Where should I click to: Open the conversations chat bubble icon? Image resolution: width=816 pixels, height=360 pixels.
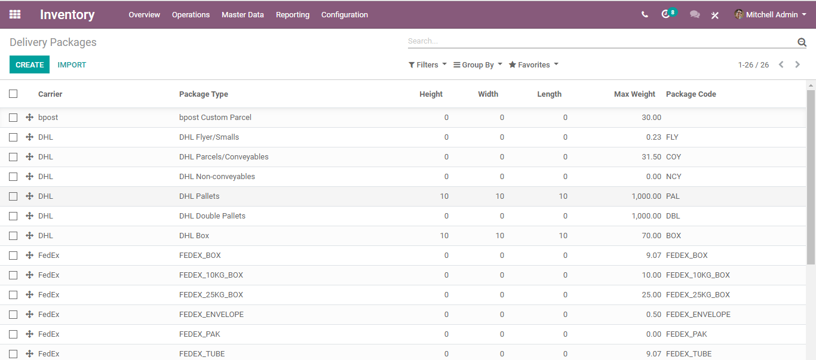pyautogui.click(x=695, y=15)
